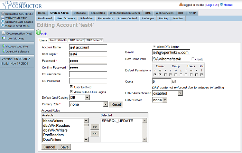The width and height of the screenshot is (242, 153).
Task: Toggle Group read permission checkbox
Action: click(170, 75)
